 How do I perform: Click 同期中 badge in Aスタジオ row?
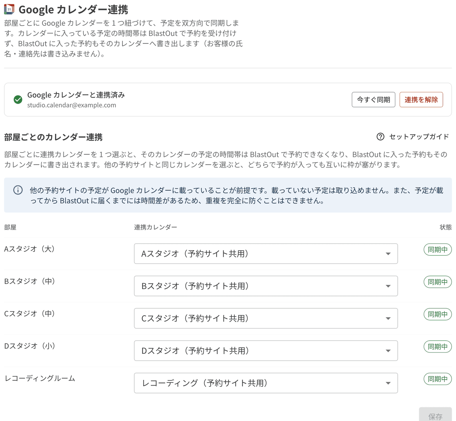click(x=437, y=250)
